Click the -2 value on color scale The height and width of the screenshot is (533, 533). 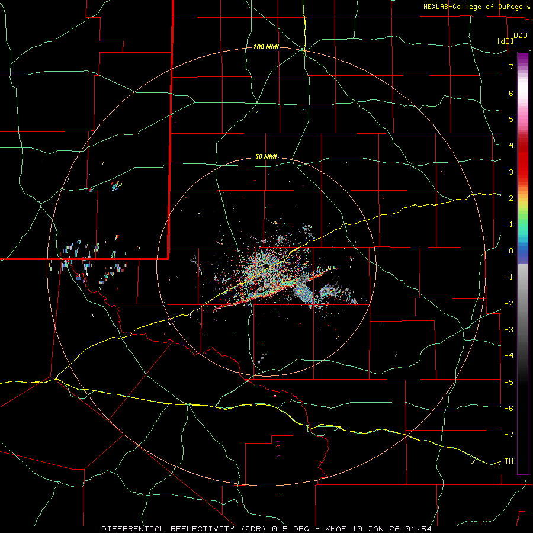[x=509, y=304]
